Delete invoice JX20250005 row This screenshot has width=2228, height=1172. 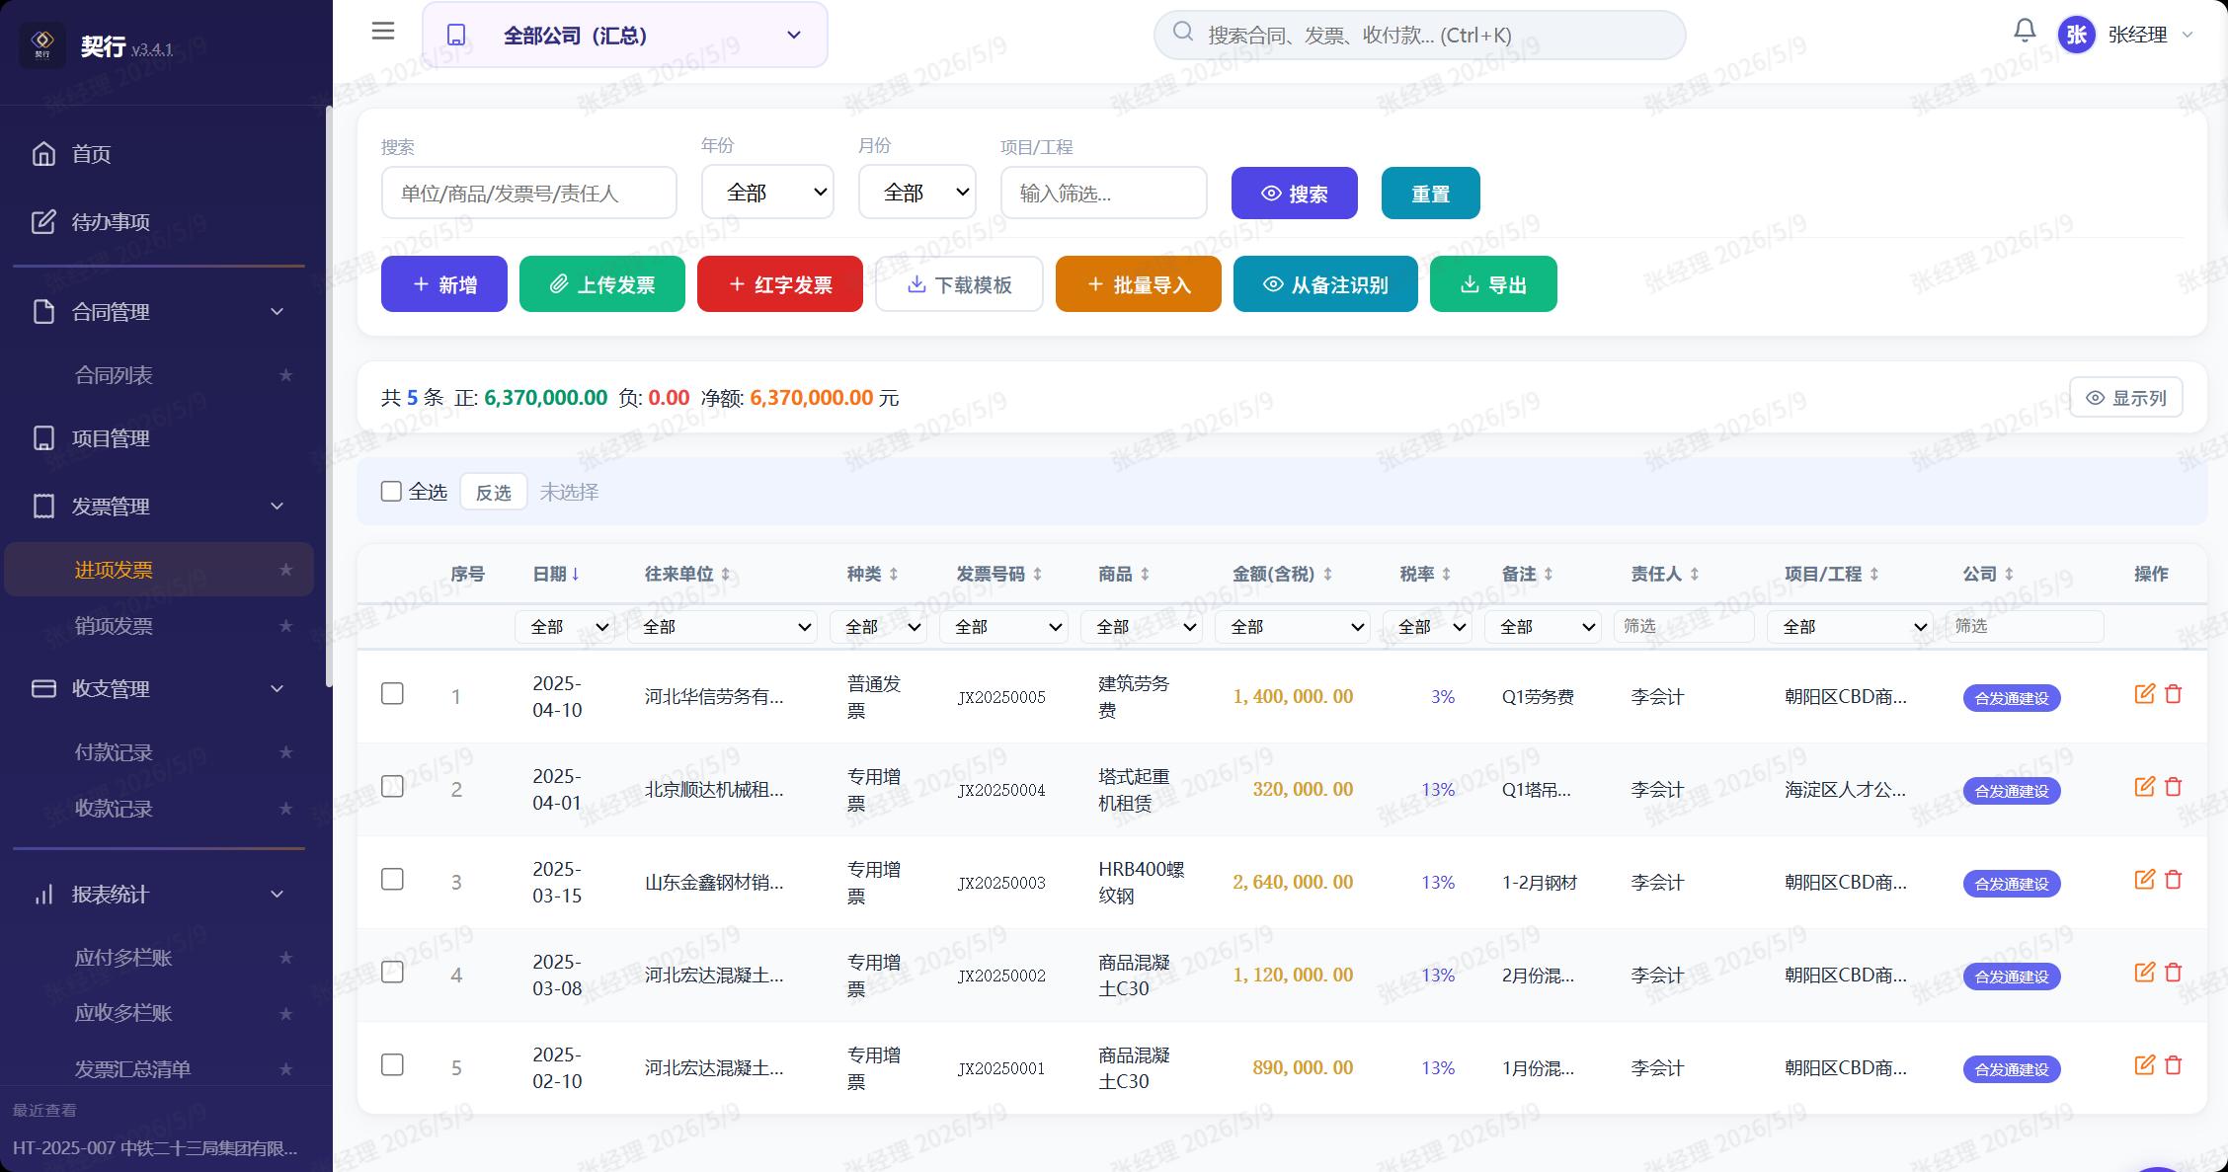(2174, 694)
